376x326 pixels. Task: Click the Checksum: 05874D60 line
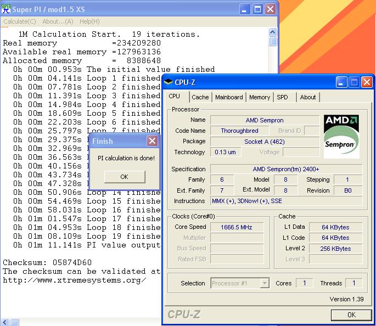47,262
